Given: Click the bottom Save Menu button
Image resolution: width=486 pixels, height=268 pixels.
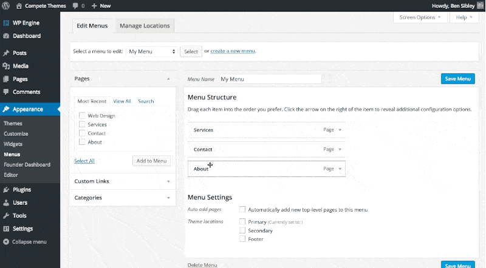Looking at the screenshot, I should 458,265.
